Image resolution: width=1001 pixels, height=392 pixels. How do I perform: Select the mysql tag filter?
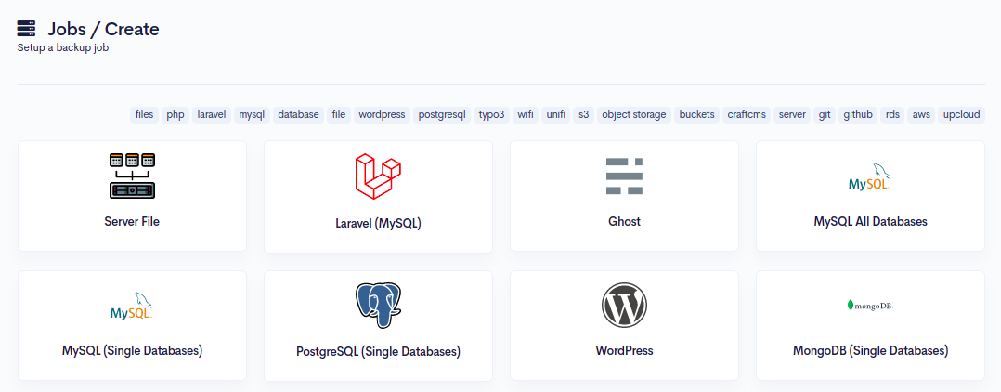tap(252, 115)
